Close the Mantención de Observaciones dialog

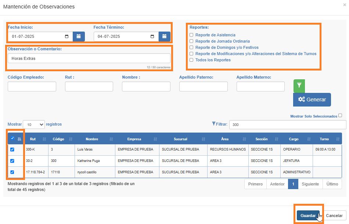point(344,5)
